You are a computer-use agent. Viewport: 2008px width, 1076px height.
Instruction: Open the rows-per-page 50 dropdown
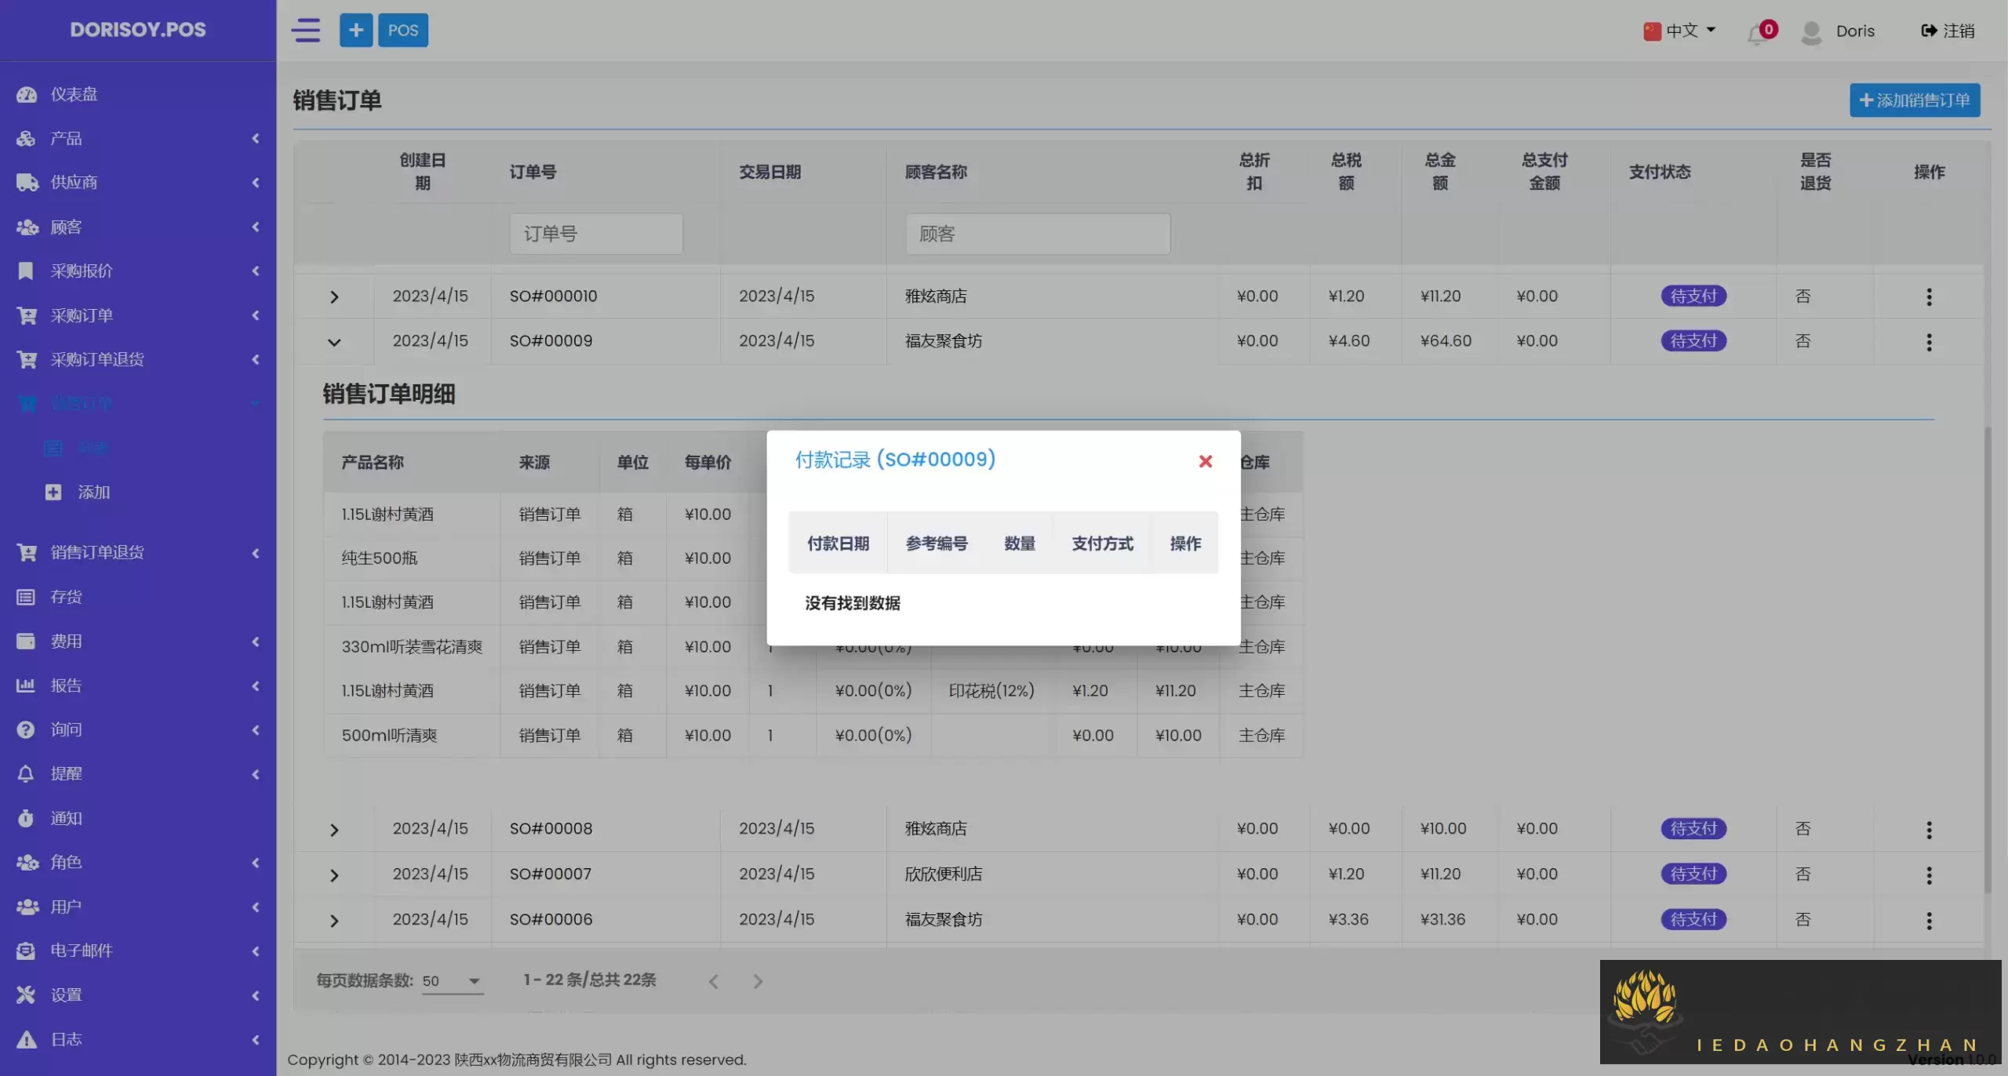pyautogui.click(x=453, y=981)
